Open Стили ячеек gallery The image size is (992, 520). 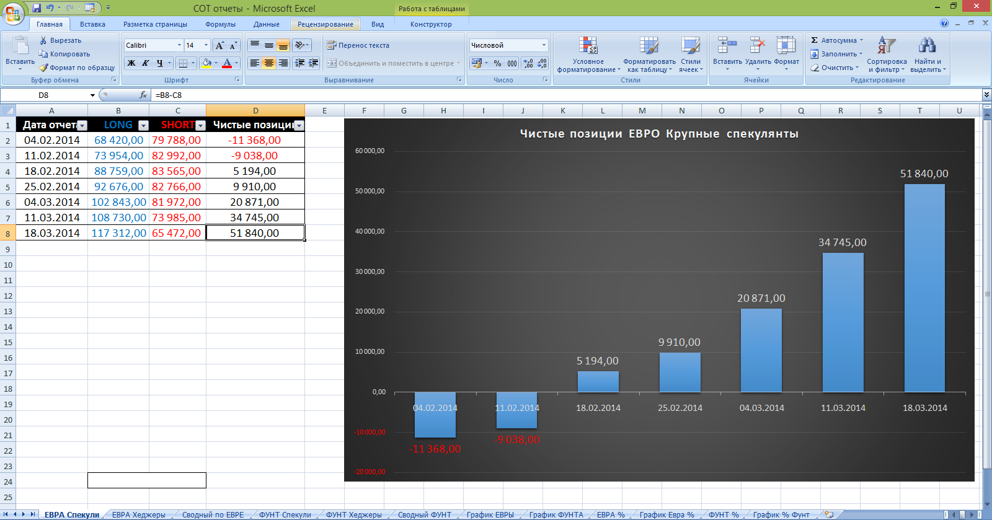(691, 55)
